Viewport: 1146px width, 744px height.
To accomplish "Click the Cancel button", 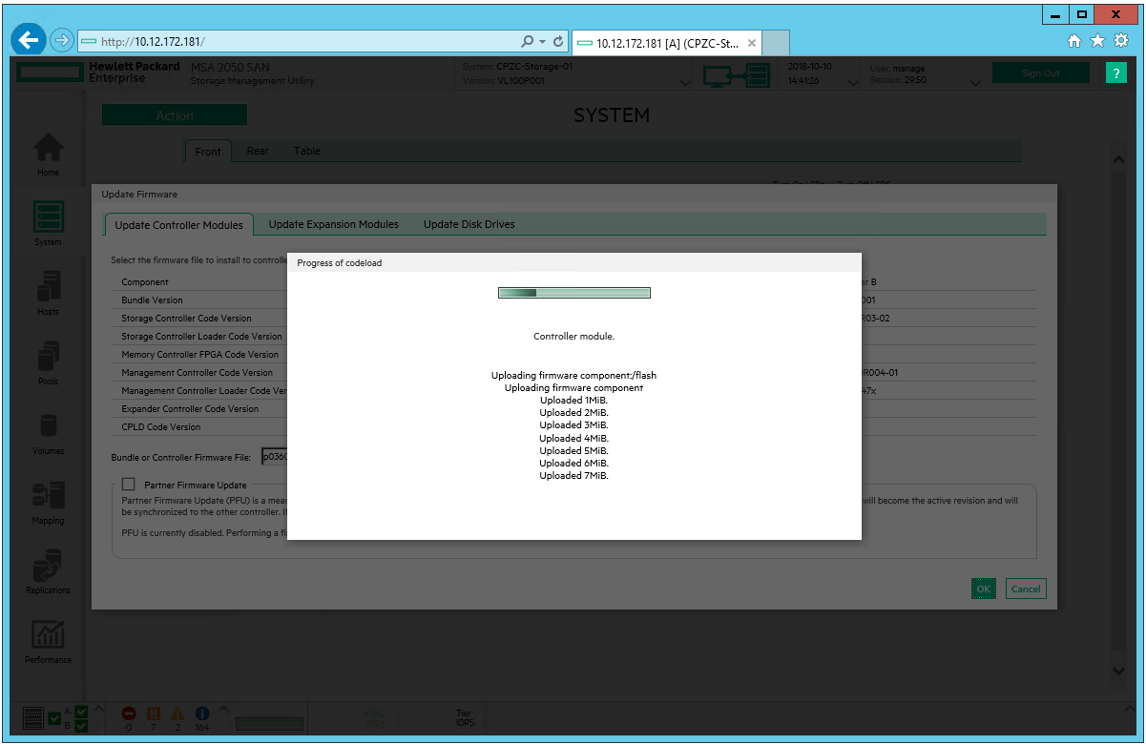I will (1026, 589).
